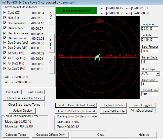Disable Dec Droop [cos] term
Image resolution: width=163 pixels, height=139 pixels.
5,43
